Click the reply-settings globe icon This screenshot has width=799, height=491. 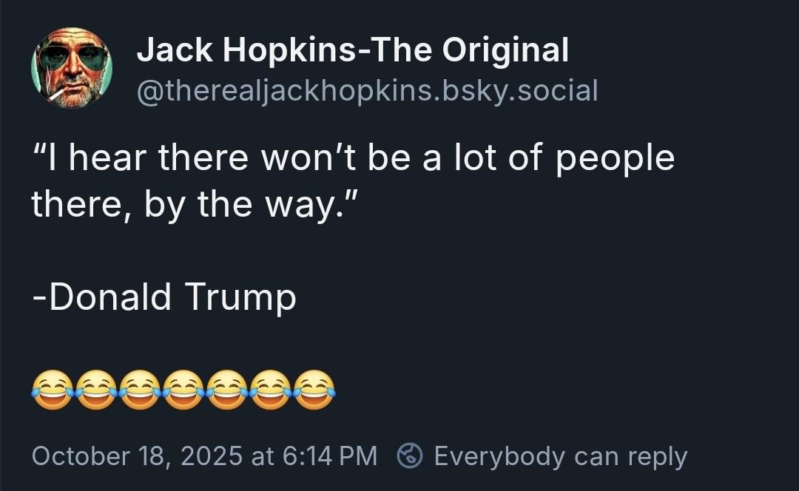point(409,456)
